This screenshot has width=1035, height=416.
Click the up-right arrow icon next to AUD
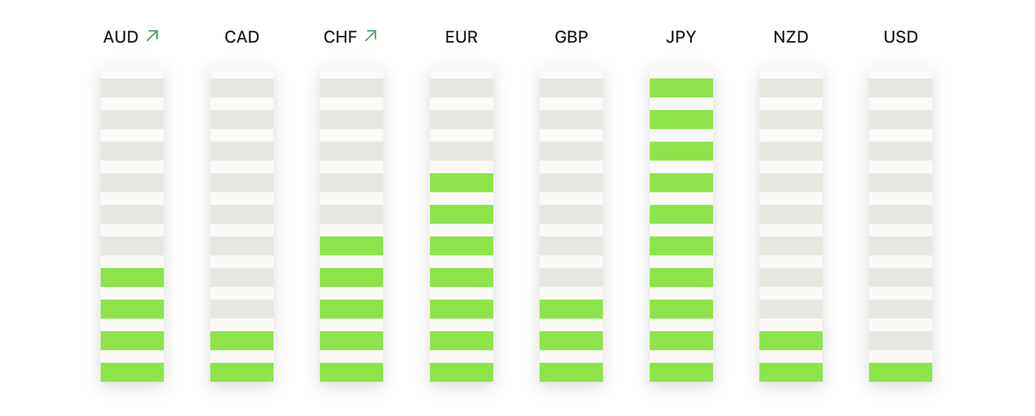point(152,36)
